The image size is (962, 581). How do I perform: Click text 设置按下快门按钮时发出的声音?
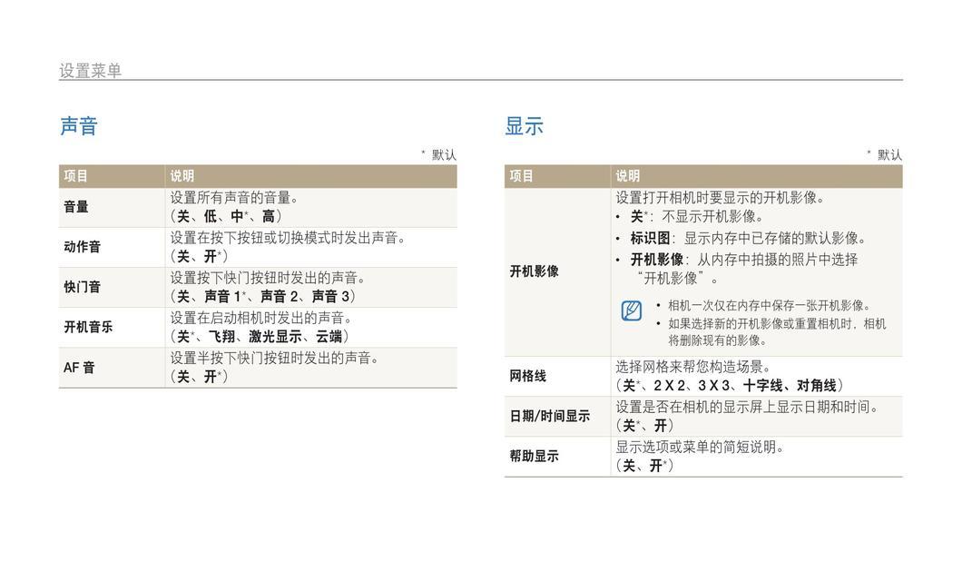click(268, 278)
